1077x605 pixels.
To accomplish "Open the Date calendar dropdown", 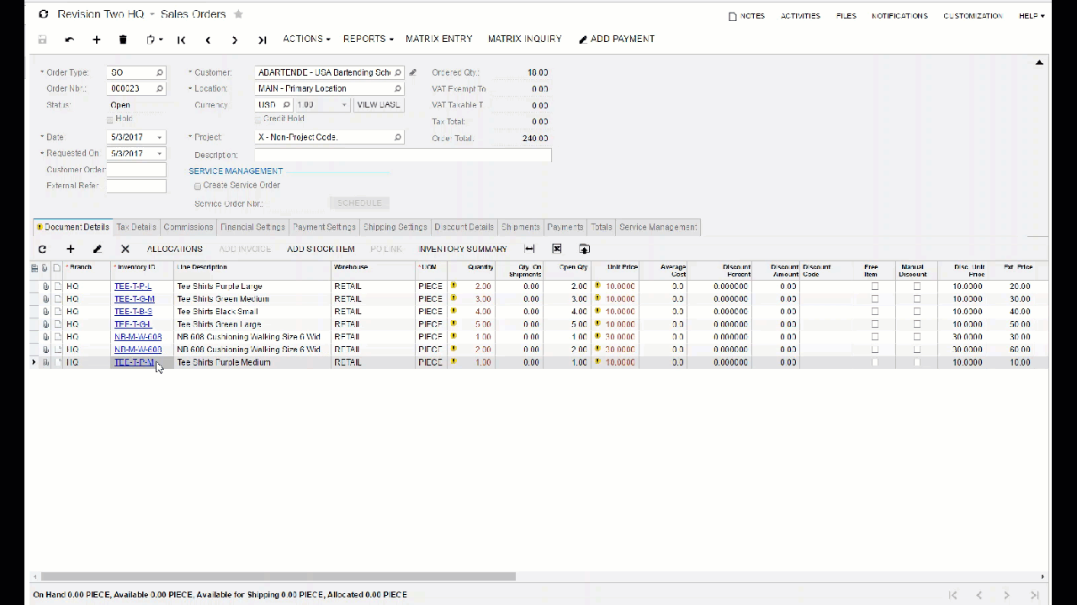I will (158, 137).
